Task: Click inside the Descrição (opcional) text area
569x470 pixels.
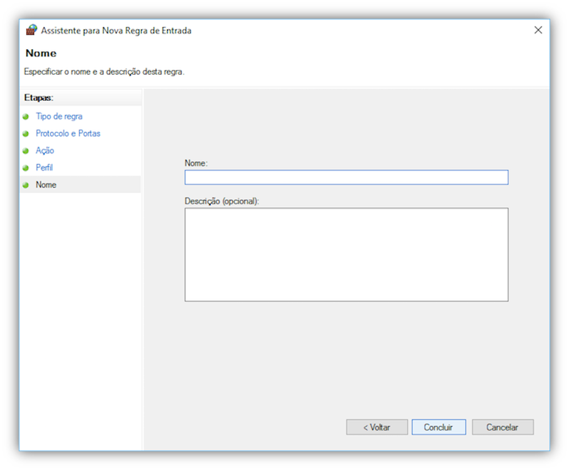Action: tap(346, 254)
